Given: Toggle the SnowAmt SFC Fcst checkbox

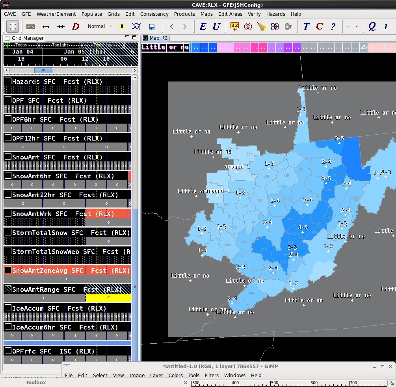Looking at the screenshot, I should (8, 157).
